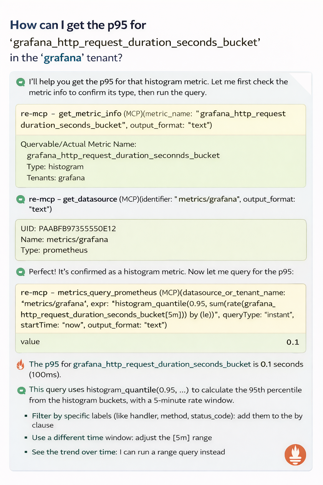Click the "p95" link in the result sentence
This screenshot has width=323, height=485.
52,364
